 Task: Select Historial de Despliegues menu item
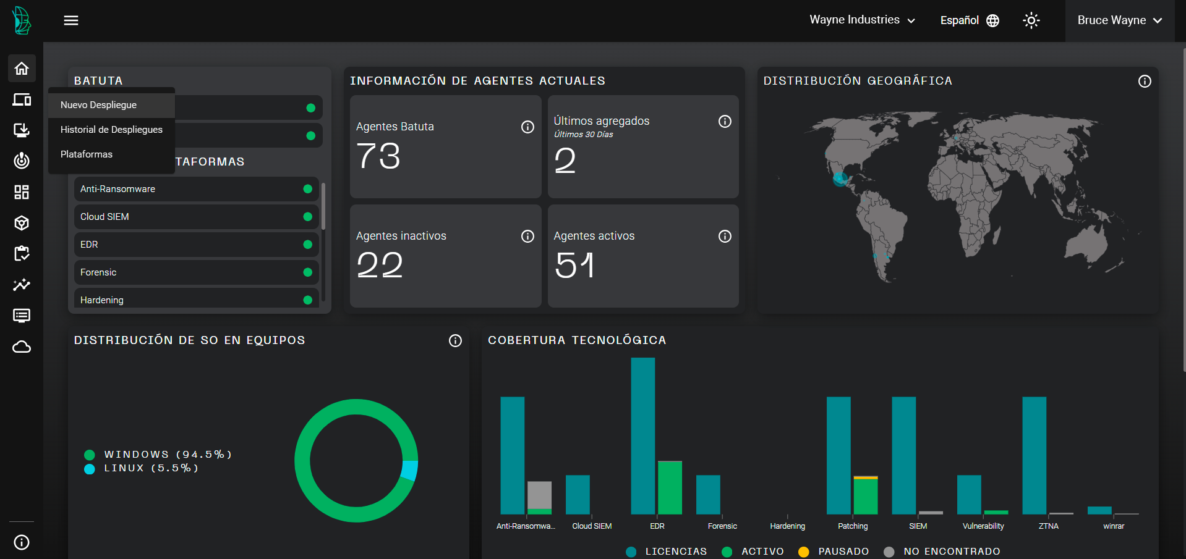111,130
